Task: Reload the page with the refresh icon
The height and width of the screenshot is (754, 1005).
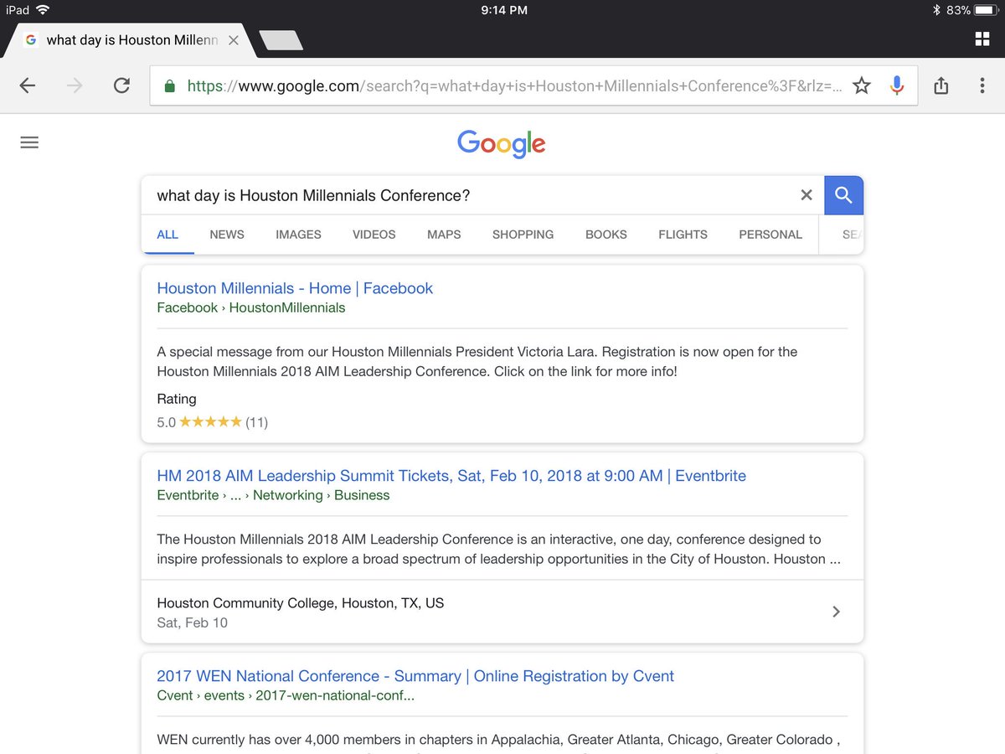Action: tap(122, 85)
